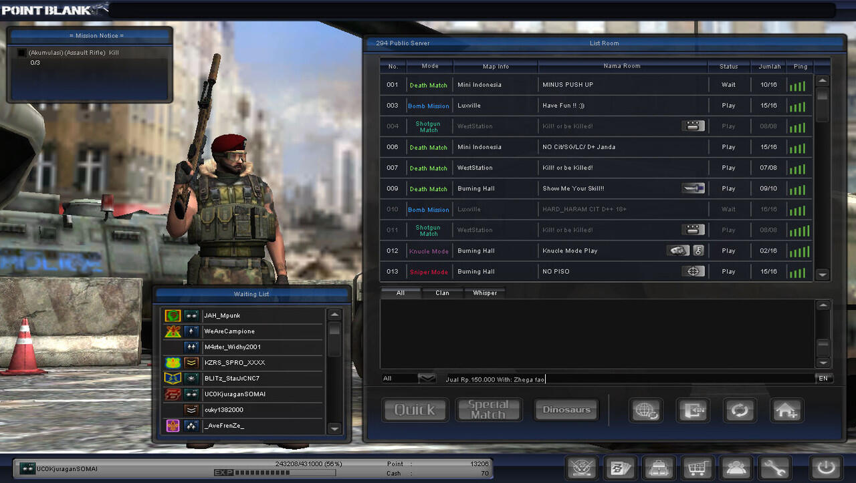The width and height of the screenshot is (856, 483).
Task: Switch to the All chat tab
Action: coord(401,293)
